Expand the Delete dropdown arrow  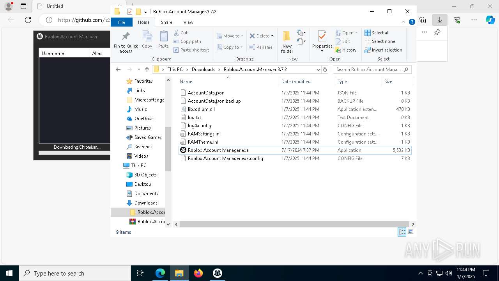point(272,36)
